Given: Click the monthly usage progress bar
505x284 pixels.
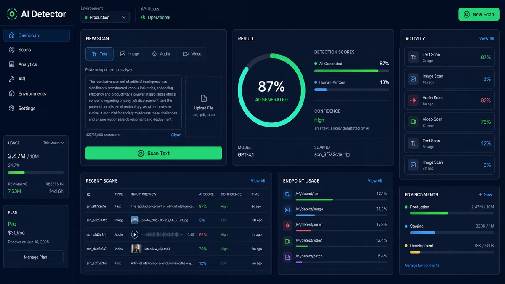Looking at the screenshot, I should (x=36, y=173).
